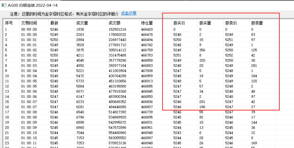
Task: Click volume cell 6071
Action: click(80, 92)
